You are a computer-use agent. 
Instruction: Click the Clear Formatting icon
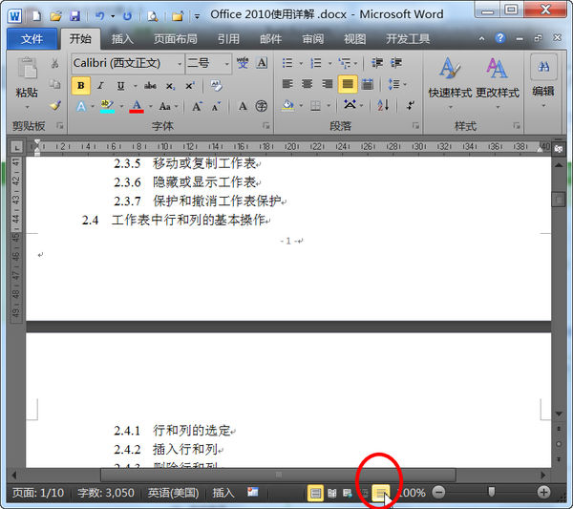(x=216, y=86)
